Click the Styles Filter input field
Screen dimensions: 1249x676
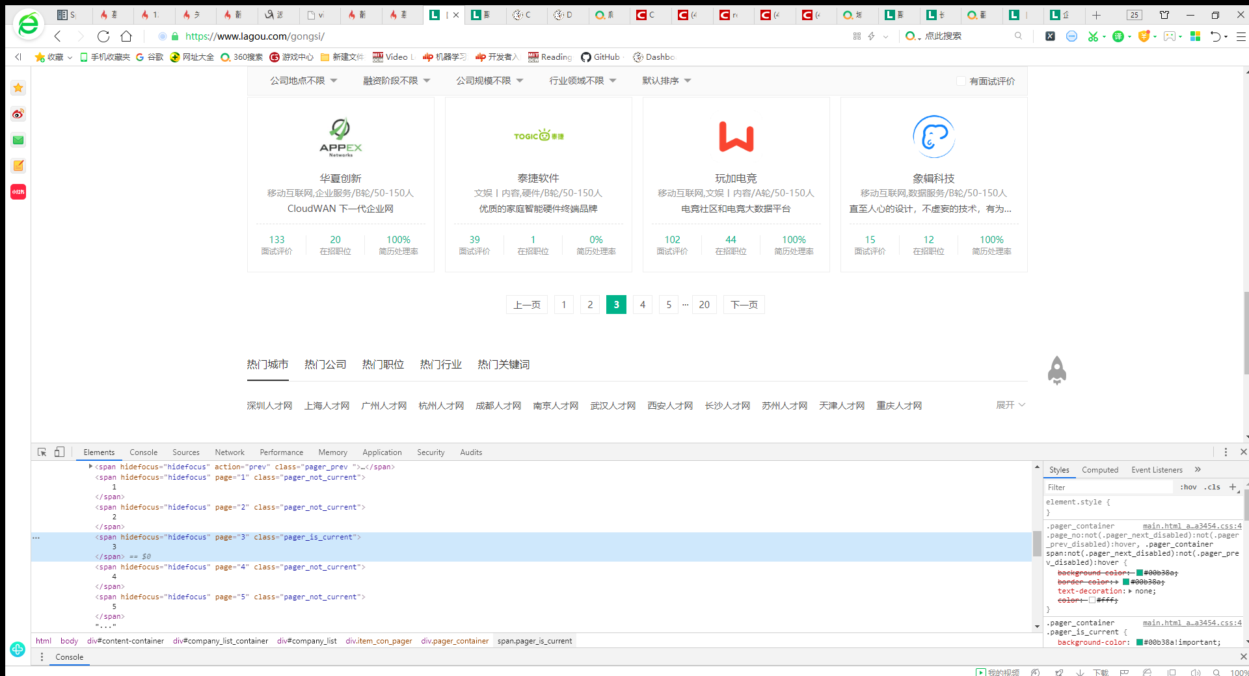pos(1109,487)
